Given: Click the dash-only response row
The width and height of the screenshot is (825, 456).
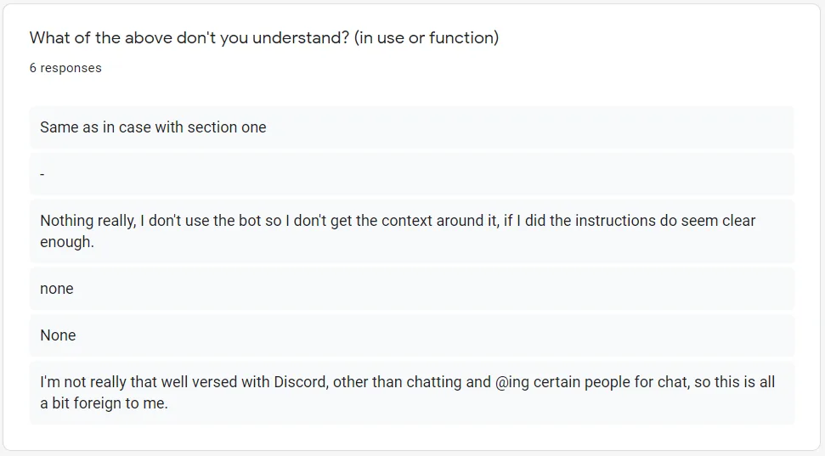Looking at the screenshot, I should click(412, 174).
